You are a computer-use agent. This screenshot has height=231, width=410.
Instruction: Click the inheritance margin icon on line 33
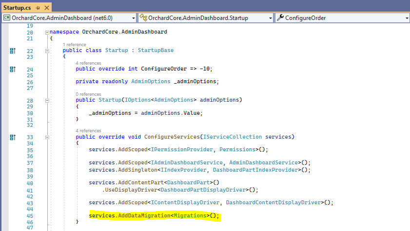(13, 137)
